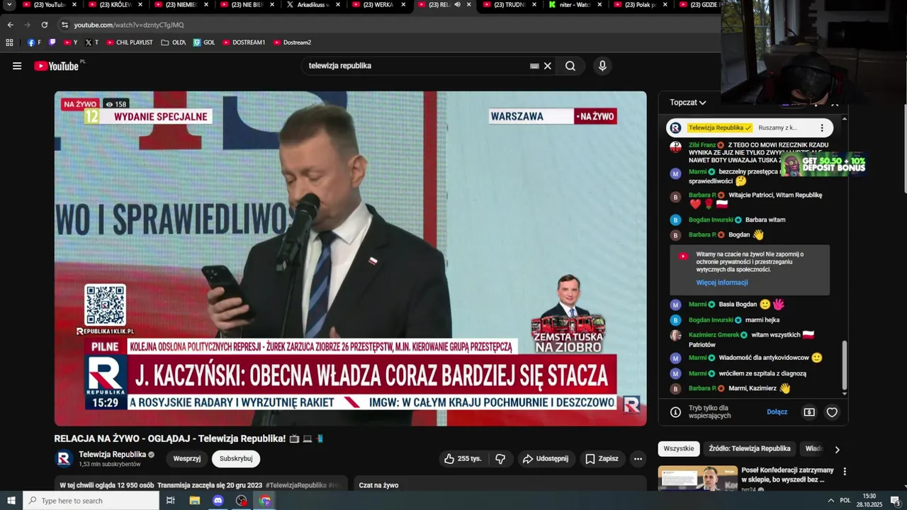Image resolution: width=907 pixels, height=510 pixels.
Task: Go to the YouTube home logo
Action: 56,66
